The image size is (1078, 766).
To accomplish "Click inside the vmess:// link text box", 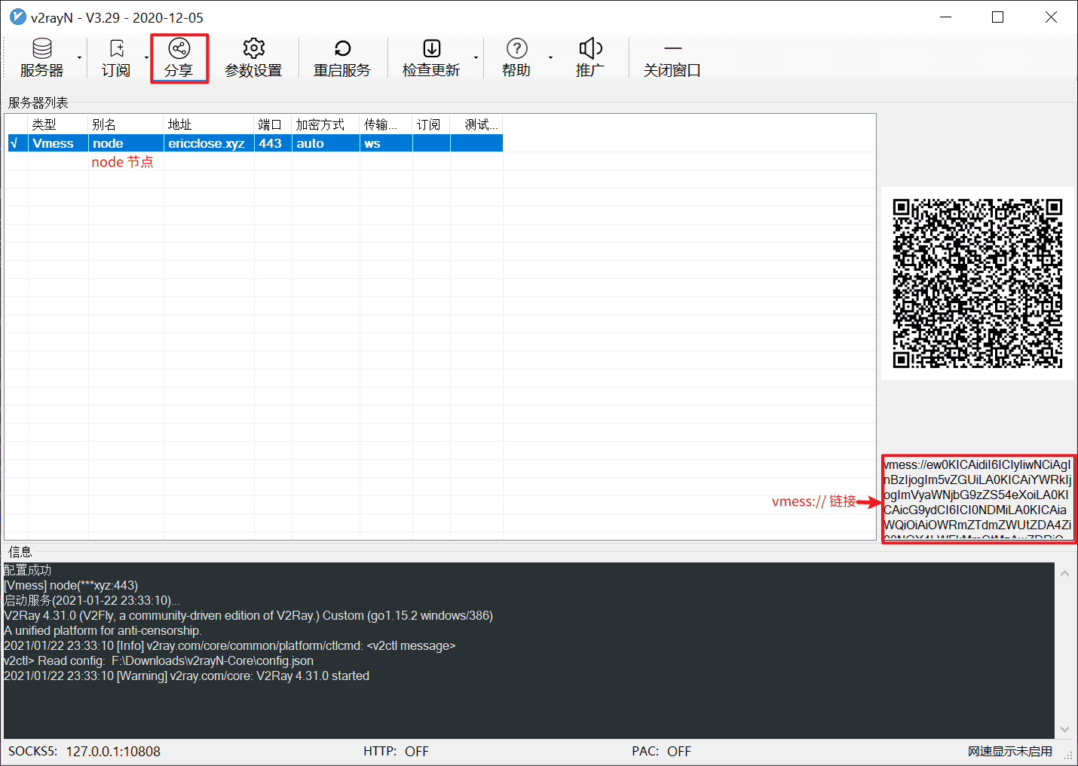I will (x=979, y=498).
